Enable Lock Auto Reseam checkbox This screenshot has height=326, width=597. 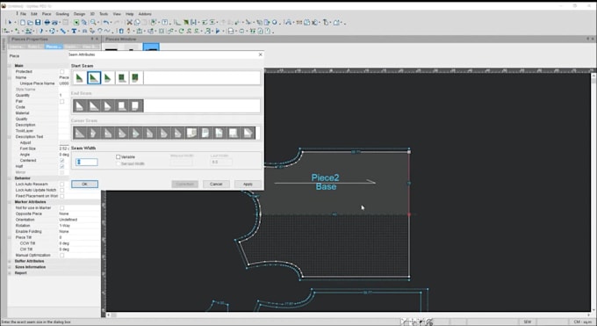click(x=61, y=185)
